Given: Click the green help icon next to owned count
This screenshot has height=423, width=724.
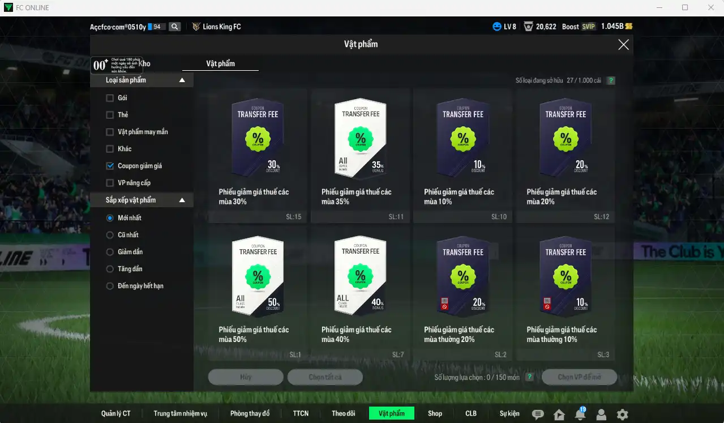Looking at the screenshot, I should pos(611,80).
